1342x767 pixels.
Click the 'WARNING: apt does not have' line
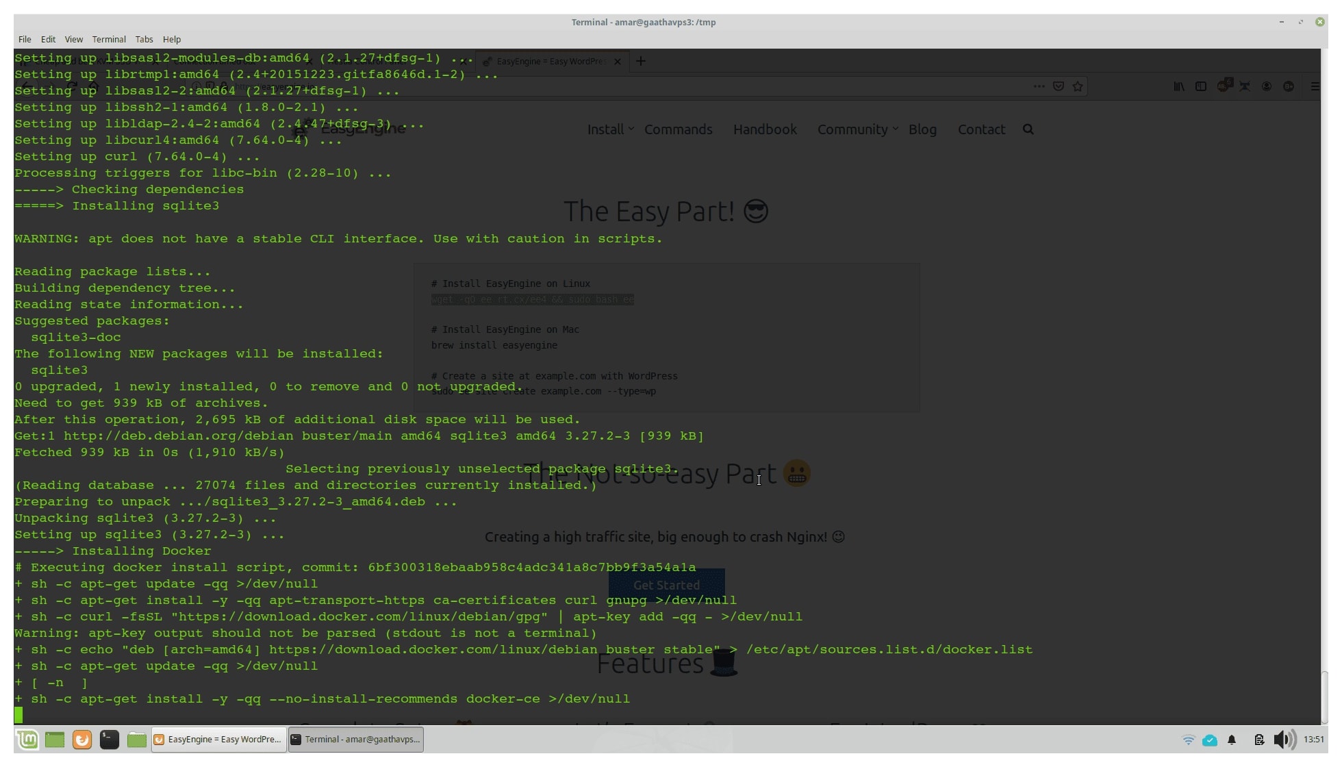pyautogui.click(x=338, y=238)
